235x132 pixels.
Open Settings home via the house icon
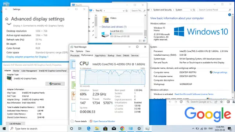pyautogui.click(x=7, y=19)
